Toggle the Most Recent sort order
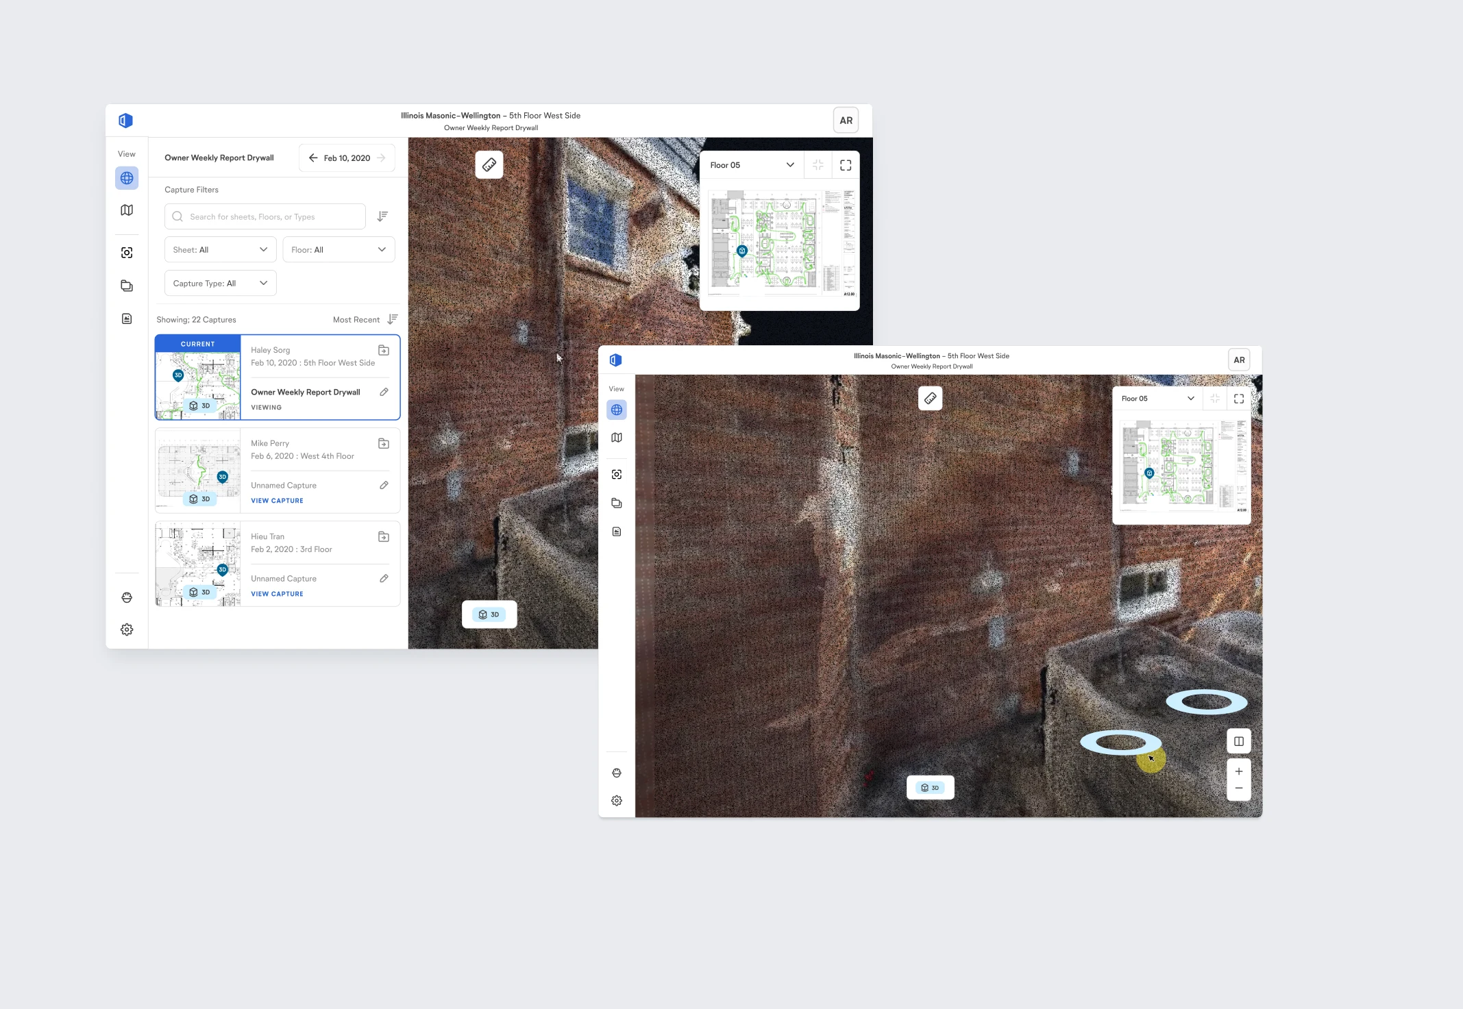 coord(393,319)
